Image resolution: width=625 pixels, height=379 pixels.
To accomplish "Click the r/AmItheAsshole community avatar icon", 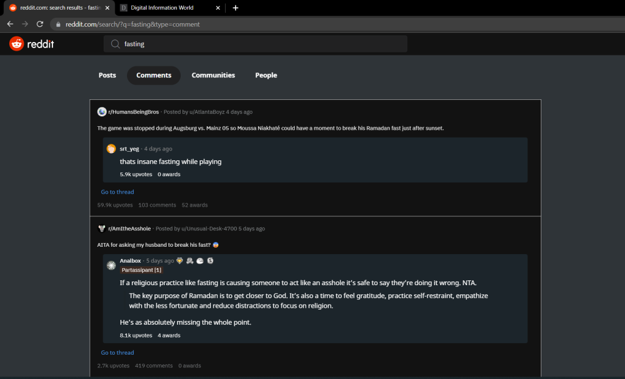I will pos(101,228).
